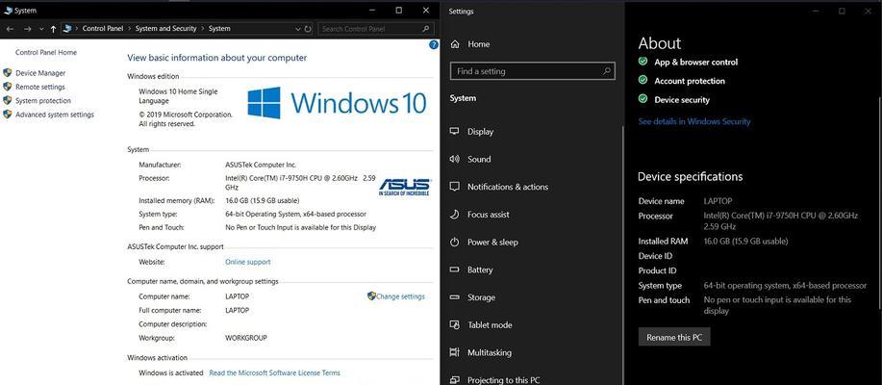The width and height of the screenshot is (882, 385).
Task: Click shield icon next to Remote settings
Action: 8,87
